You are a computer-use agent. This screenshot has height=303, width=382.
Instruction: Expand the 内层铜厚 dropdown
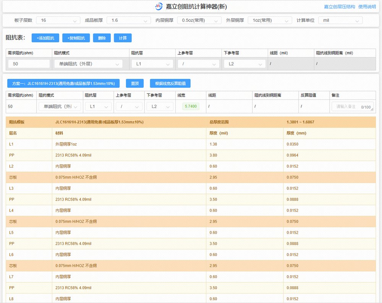[x=199, y=20]
